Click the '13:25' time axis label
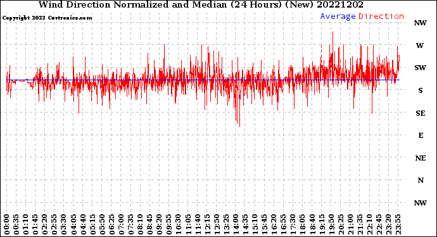This screenshot has width=437, height=237. pyautogui.click(x=226, y=224)
